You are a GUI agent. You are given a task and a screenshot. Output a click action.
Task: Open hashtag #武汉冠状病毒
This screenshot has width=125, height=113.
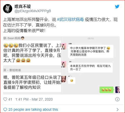coord(71,20)
